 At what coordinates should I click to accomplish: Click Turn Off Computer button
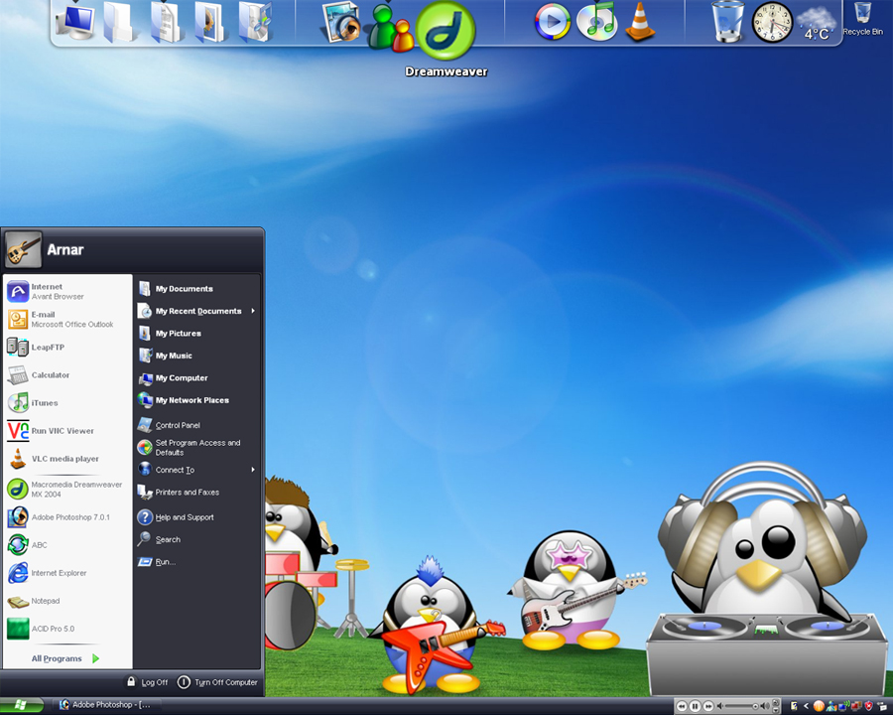pos(217,682)
